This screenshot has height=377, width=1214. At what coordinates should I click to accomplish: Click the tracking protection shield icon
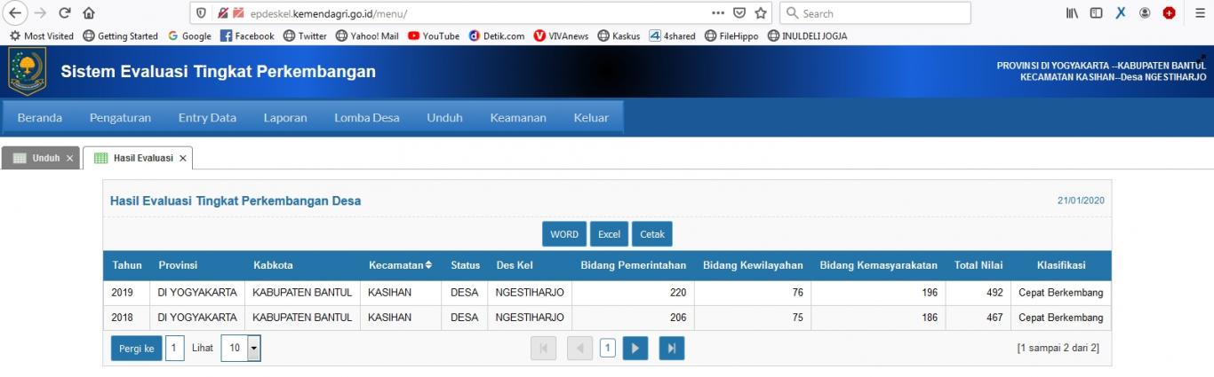pyautogui.click(x=202, y=13)
